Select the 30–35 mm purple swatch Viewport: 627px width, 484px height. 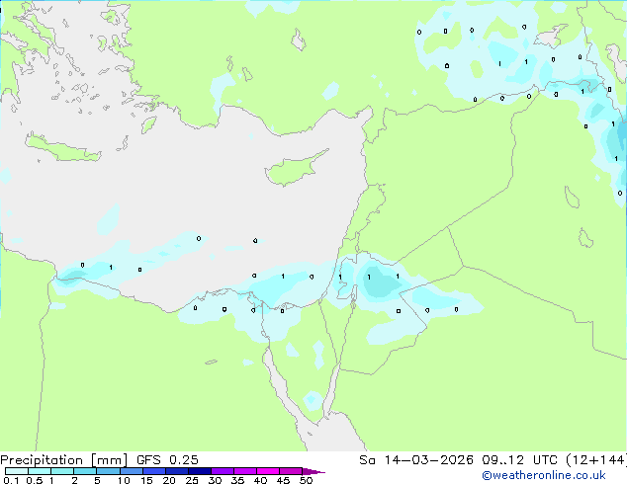pyautogui.click(x=223, y=471)
